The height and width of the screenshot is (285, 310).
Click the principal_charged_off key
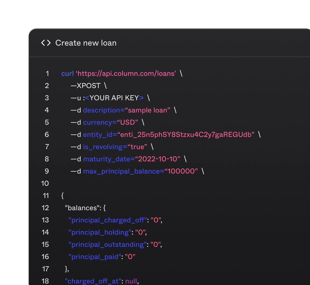[x=107, y=220]
